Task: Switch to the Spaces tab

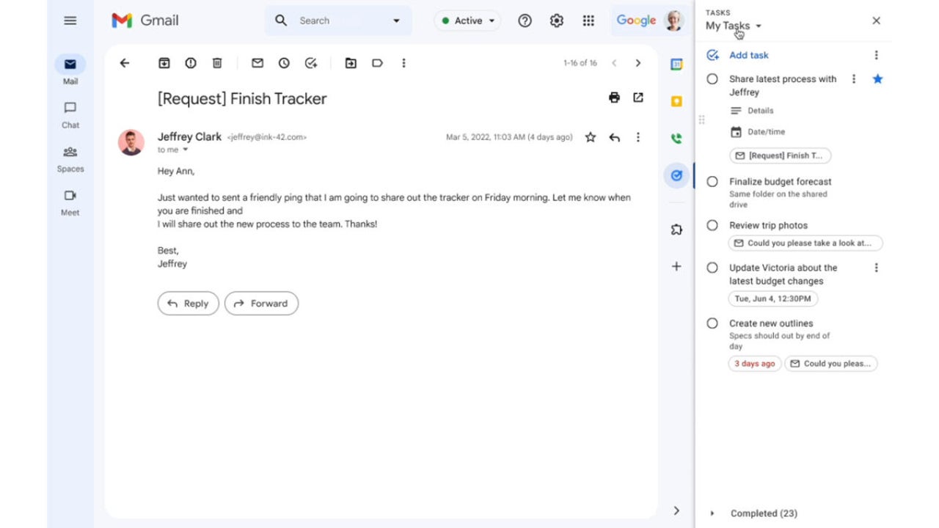Action: click(x=70, y=158)
